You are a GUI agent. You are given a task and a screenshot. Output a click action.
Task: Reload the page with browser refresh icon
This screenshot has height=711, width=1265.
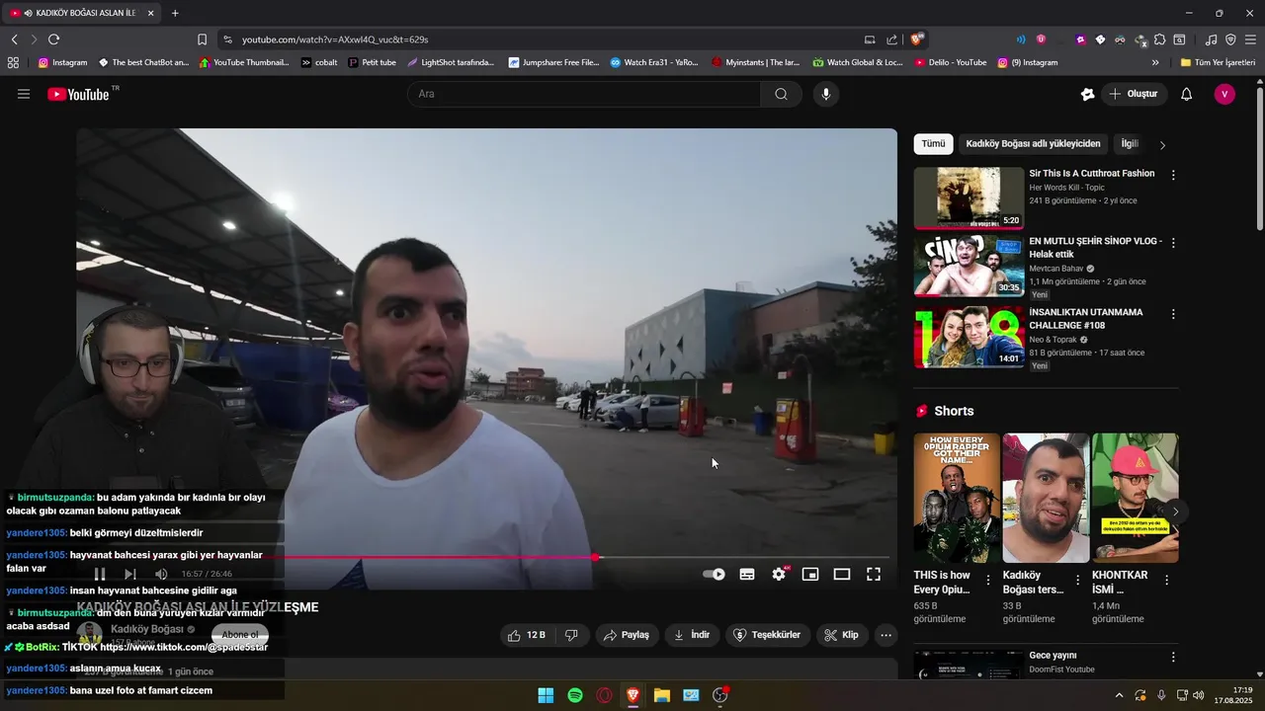click(x=53, y=39)
